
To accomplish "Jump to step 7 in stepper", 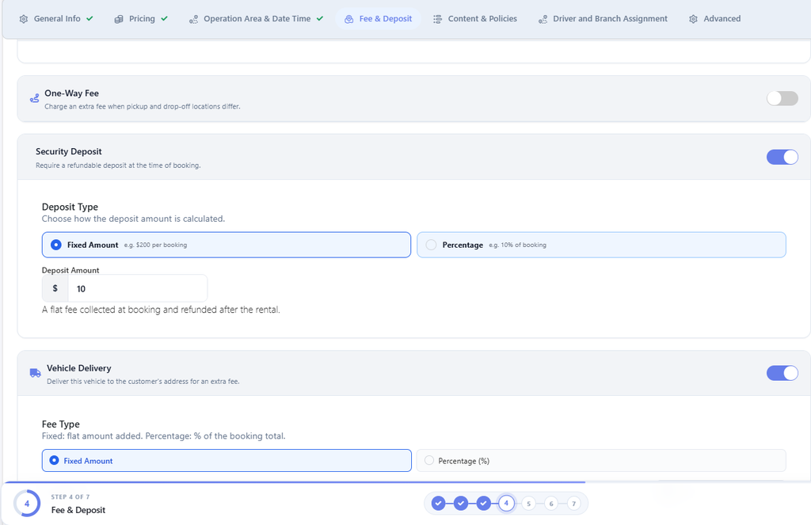I will (x=573, y=504).
